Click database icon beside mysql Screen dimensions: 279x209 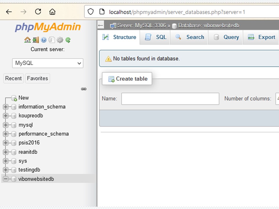tap(14, 125)
